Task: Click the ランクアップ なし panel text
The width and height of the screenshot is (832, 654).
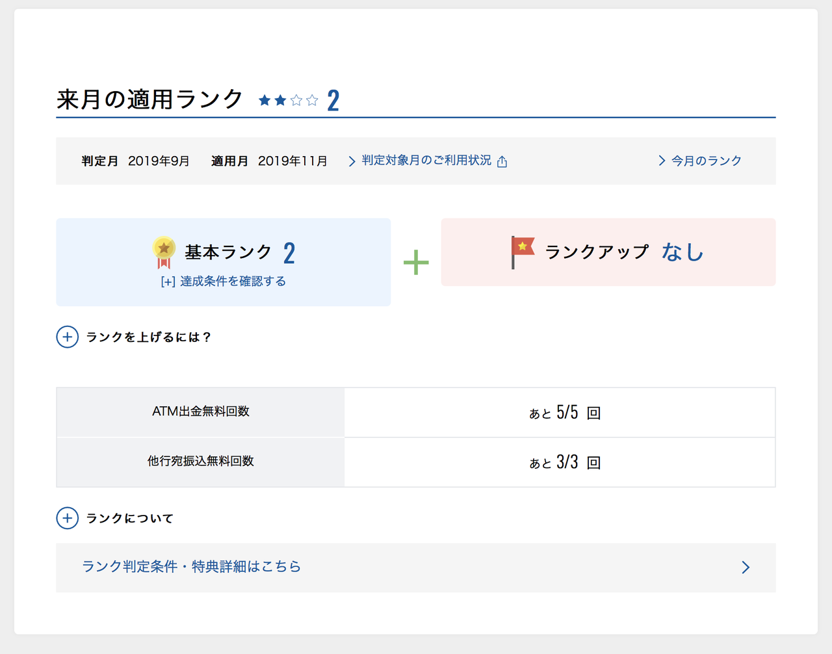Action: (624, 252)
